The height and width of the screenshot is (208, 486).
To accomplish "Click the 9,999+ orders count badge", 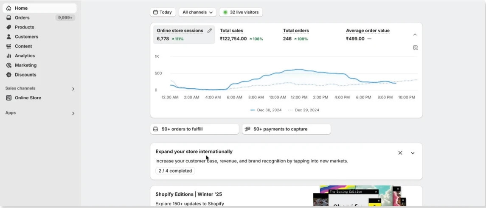I will (65, 18).
